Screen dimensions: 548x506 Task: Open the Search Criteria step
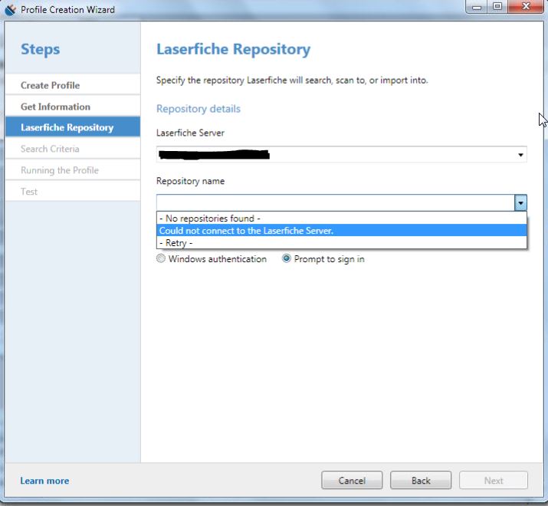coord(73,149)
